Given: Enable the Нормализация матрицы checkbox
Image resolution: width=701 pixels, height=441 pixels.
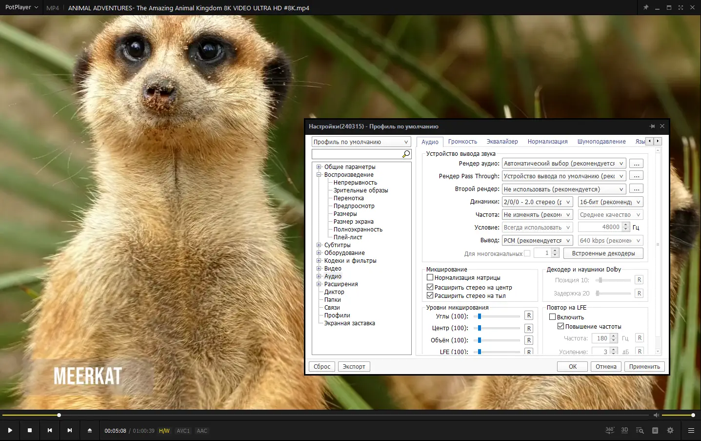Looking at the screenshot, I should point(430,277).
